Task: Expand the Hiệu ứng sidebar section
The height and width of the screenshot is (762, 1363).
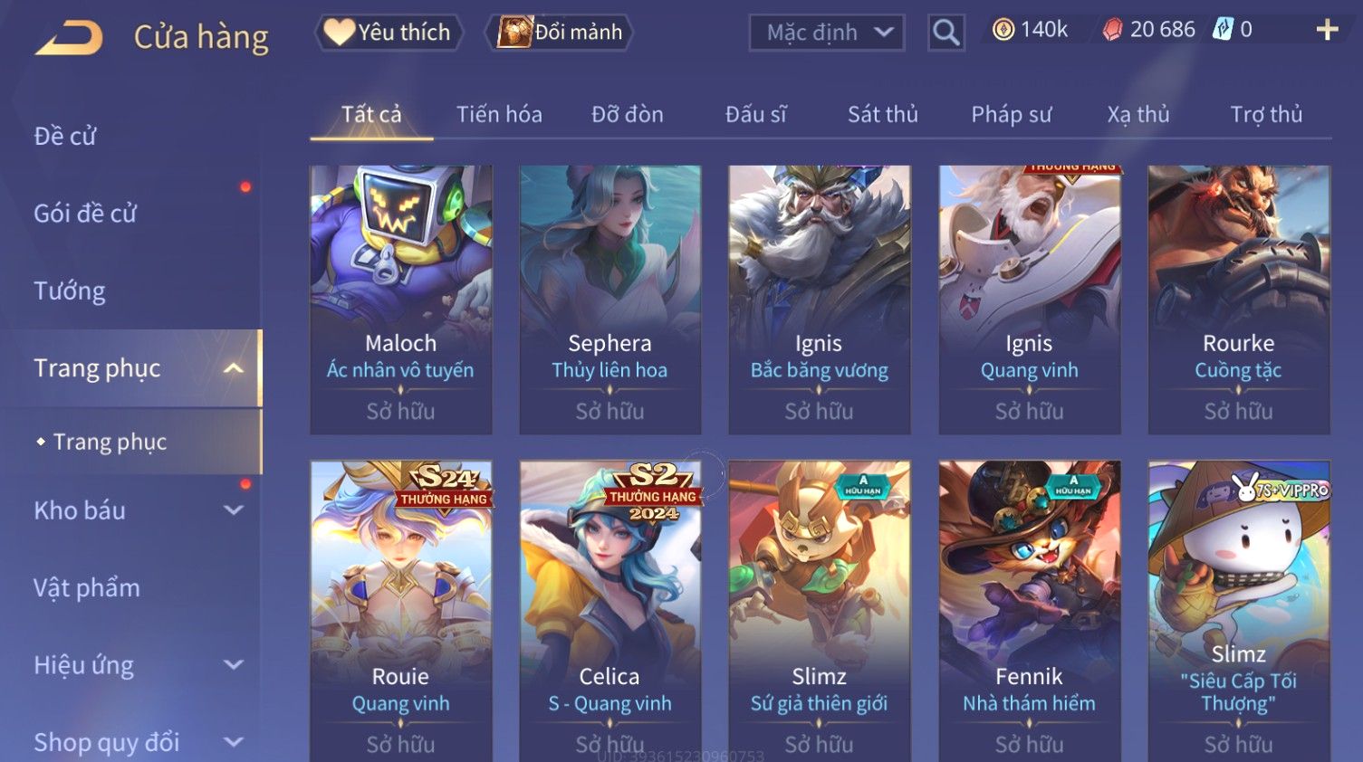Action: (x=234, y=665)
